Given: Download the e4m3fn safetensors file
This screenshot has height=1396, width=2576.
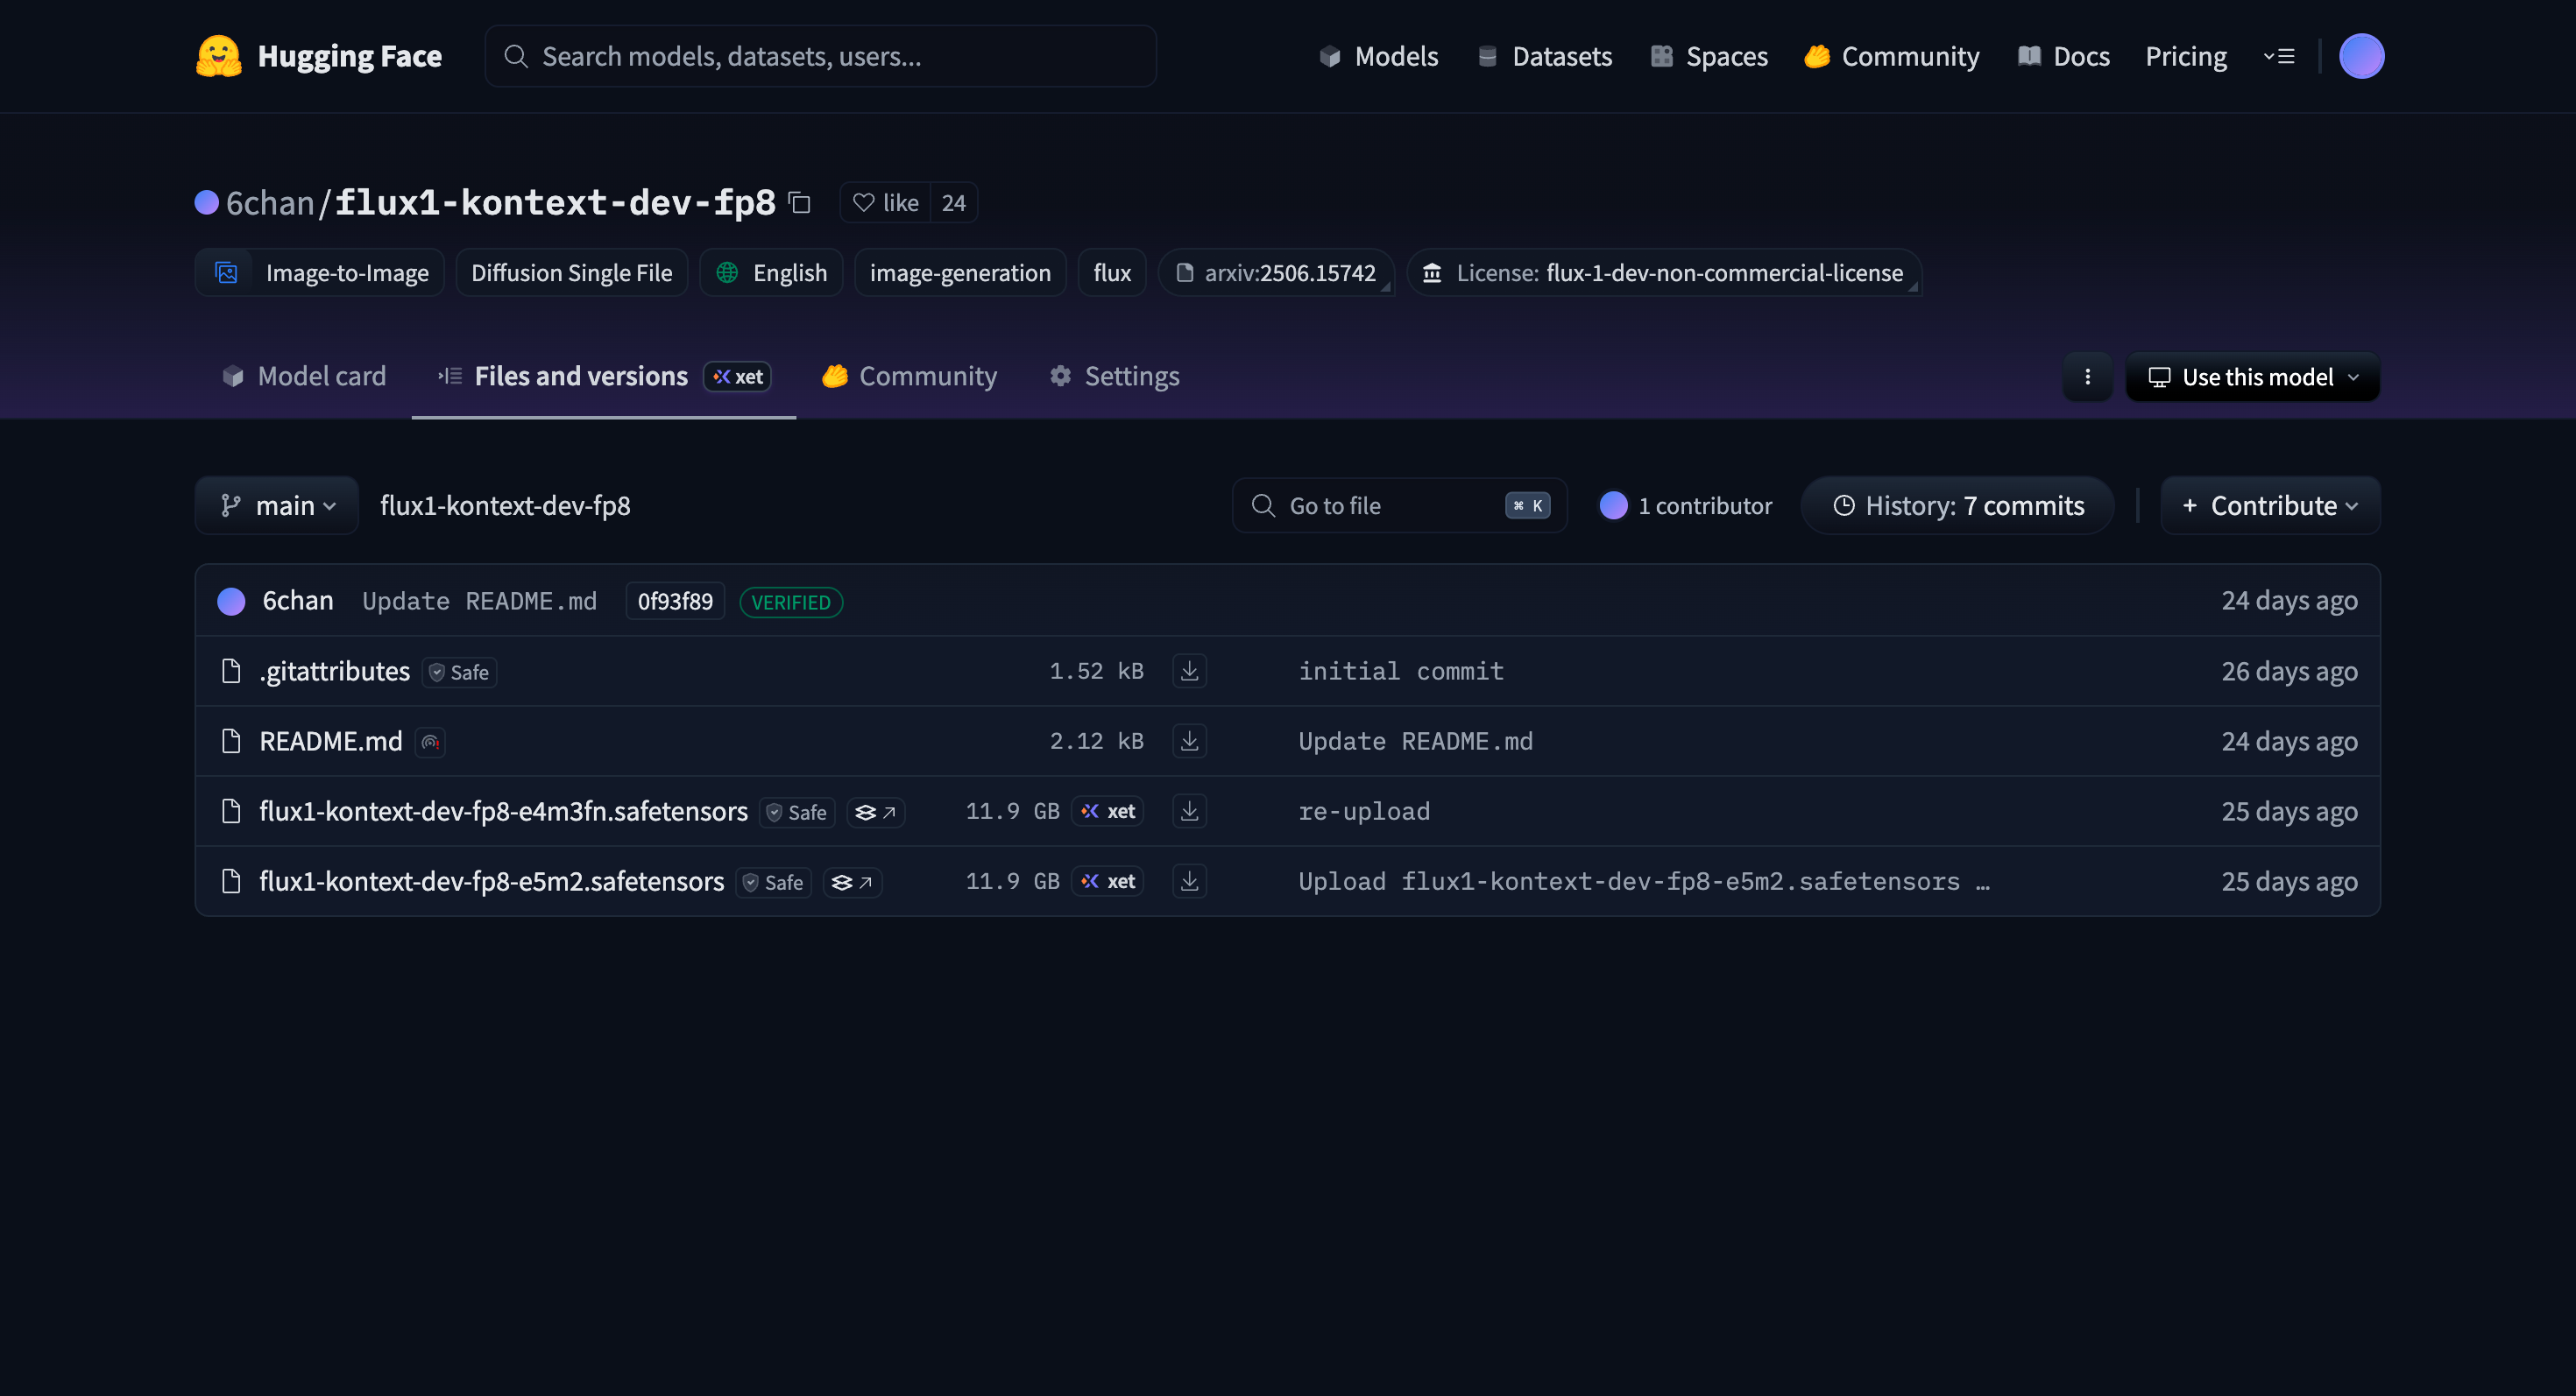Looking at the screenshot, I should click(1189, 810).
